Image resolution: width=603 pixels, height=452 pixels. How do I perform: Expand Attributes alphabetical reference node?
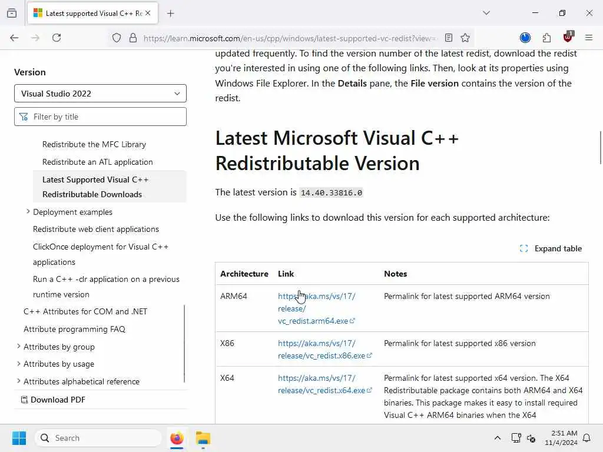18,381
